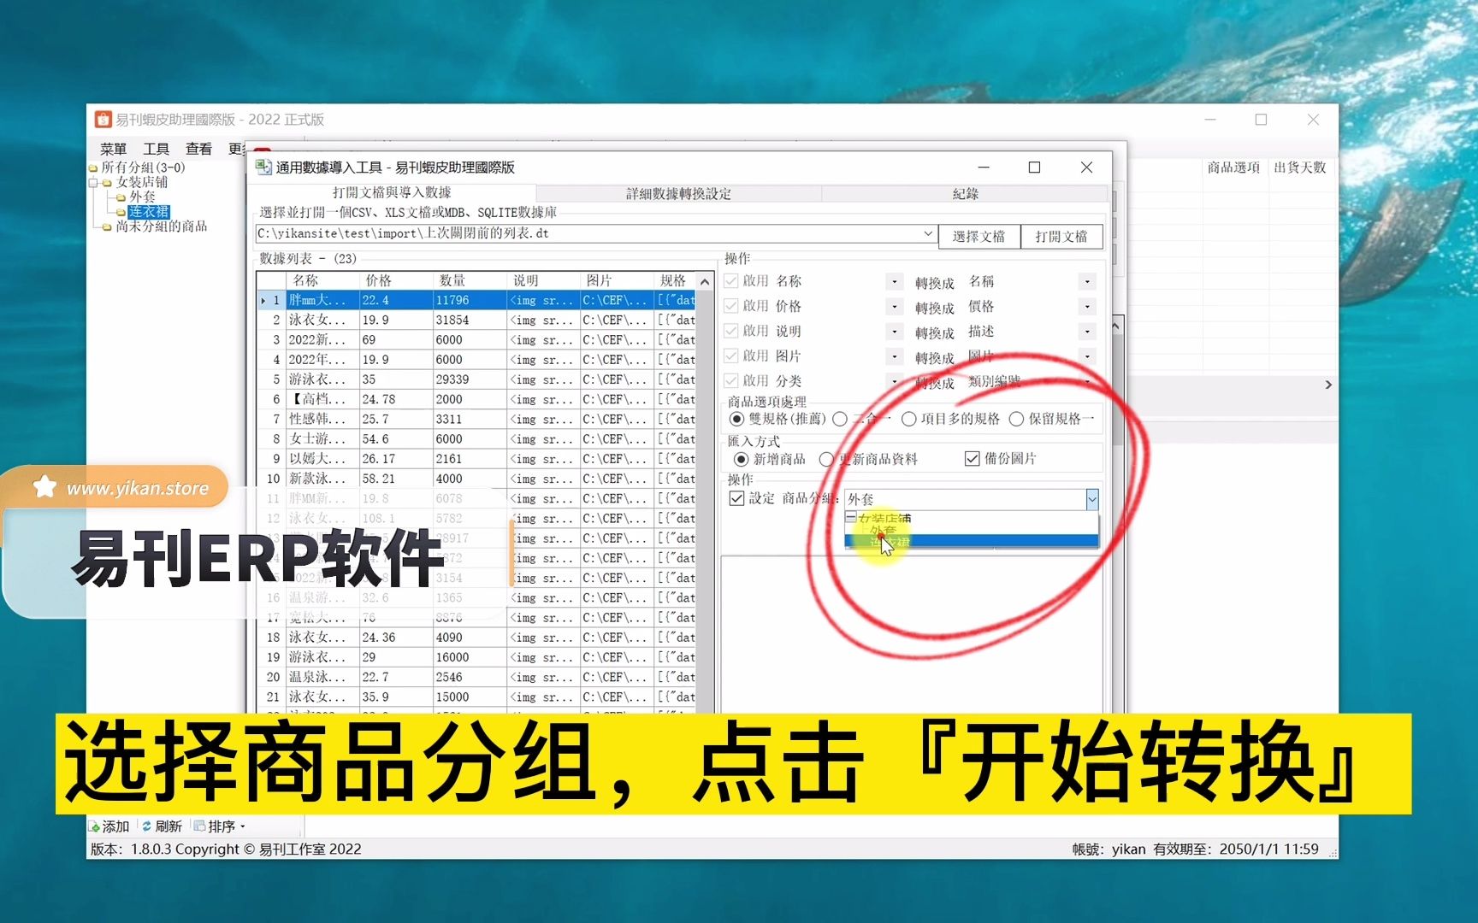Click the 排序 sort icon in the bottom toolbar
1478x923 pixels.
point(199,826)
